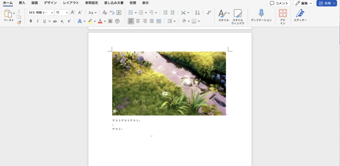Select the pond landscape image in document
This screenshot has width=340, height=166.
pos(169,83)
